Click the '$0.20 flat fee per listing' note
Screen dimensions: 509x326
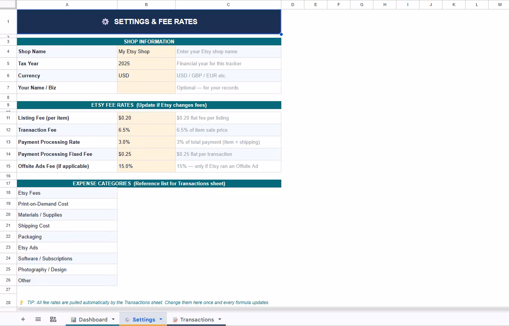click(x=228, y=118)
